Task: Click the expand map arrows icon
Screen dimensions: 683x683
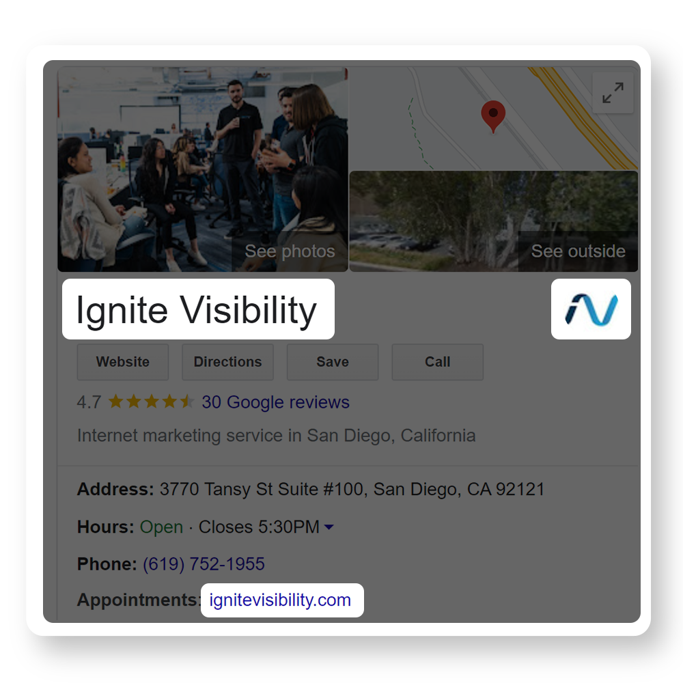Action: [x=613, y=93]
